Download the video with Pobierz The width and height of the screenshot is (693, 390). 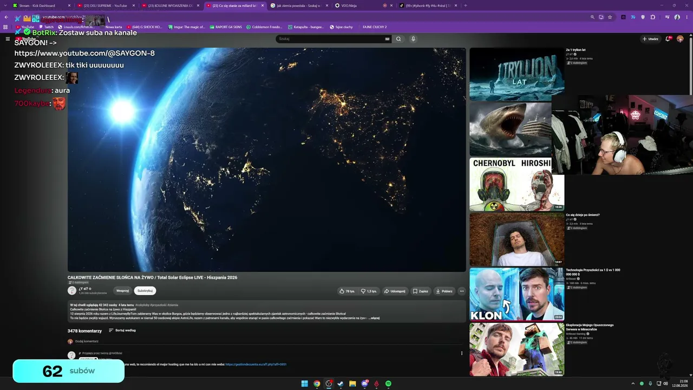444,291
